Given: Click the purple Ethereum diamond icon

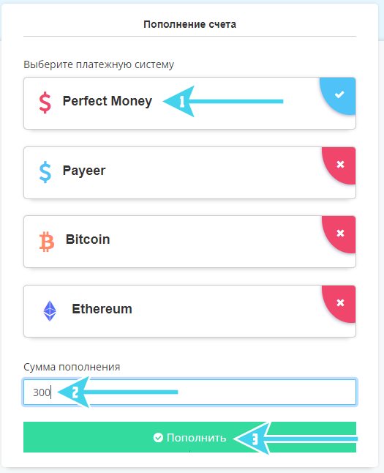Looking at the screenshot, I should pyautogui.click(x=50, y=310).
